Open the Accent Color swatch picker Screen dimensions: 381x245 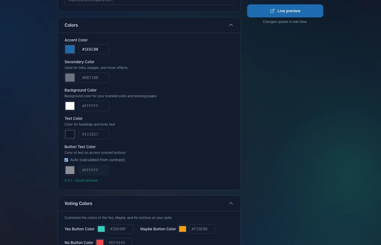[x=70, y=49]
